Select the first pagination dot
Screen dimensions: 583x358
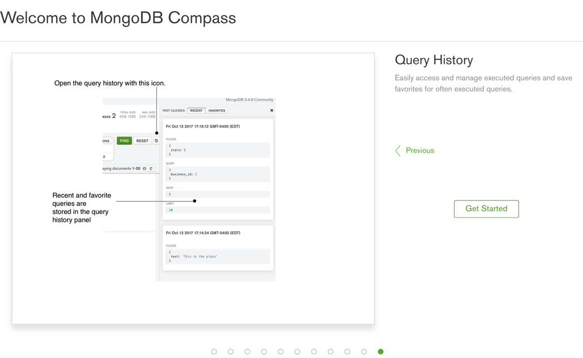tap(214, 351)
